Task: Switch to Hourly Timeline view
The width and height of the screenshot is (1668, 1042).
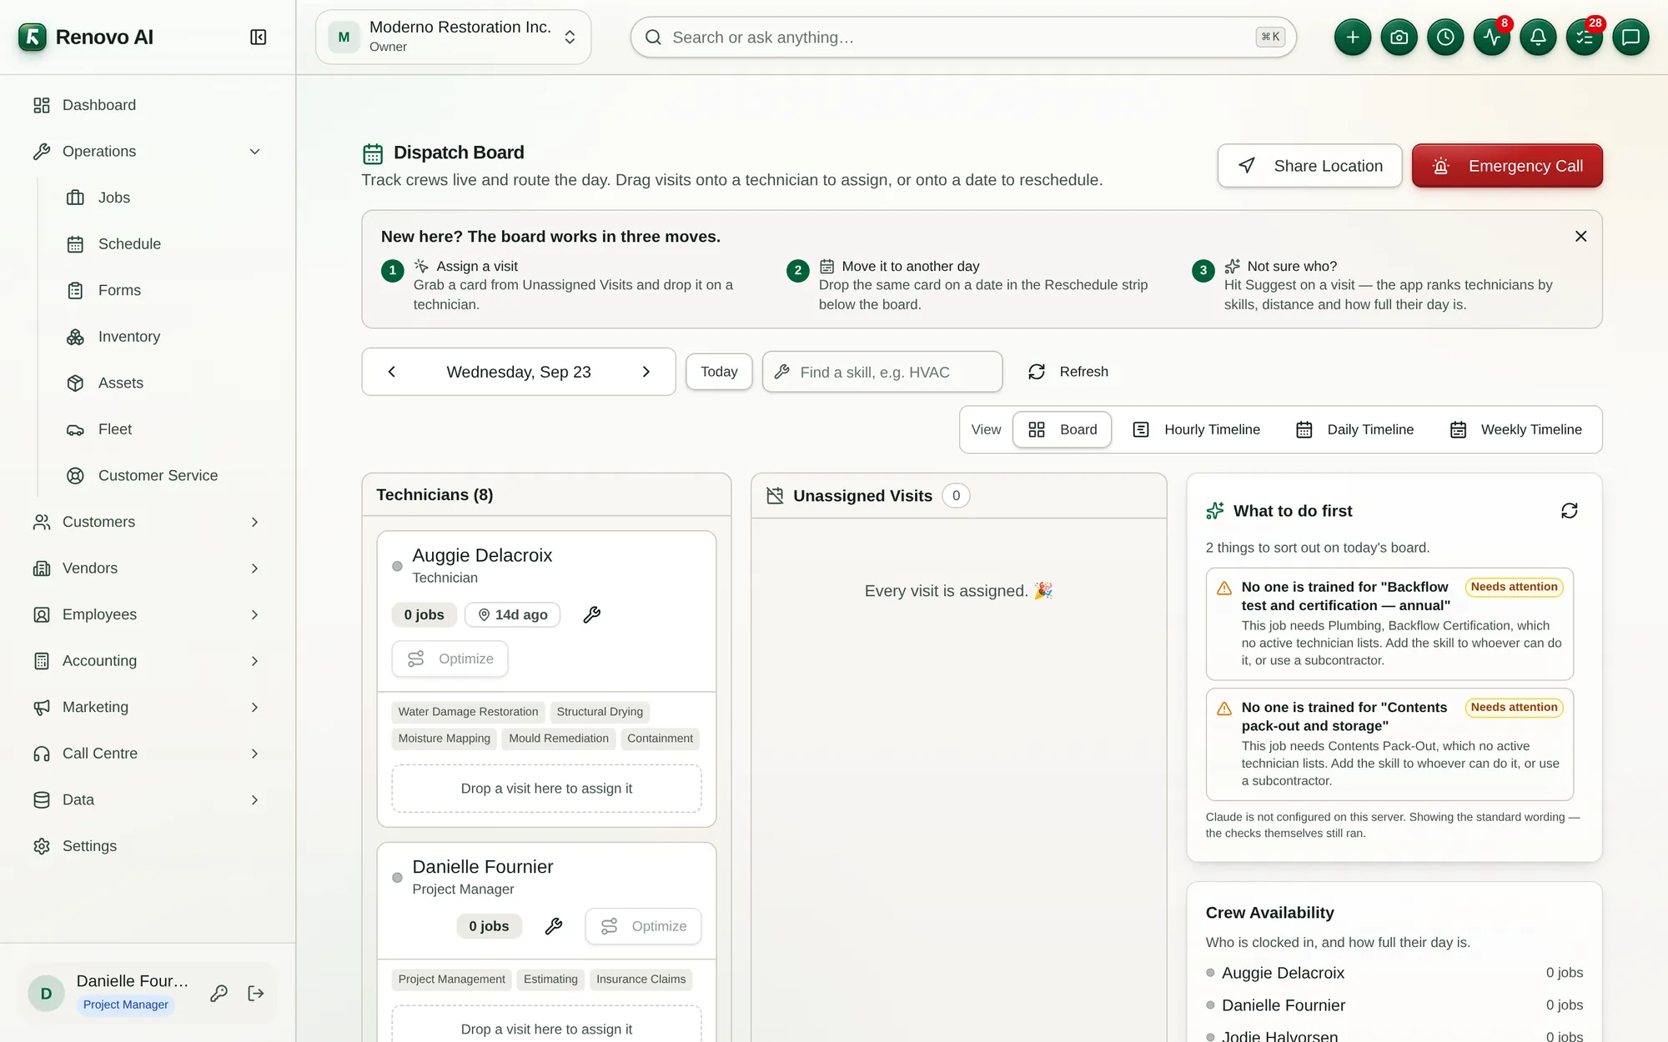Action: (1196, 429)
